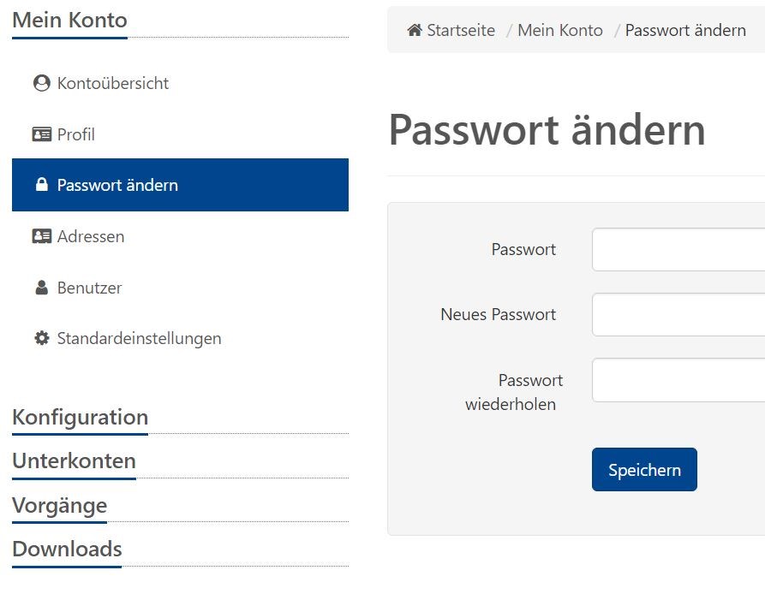Select the Adressen menu entry
The height and width of the screenshot is (594, 765).
(90, 236)
